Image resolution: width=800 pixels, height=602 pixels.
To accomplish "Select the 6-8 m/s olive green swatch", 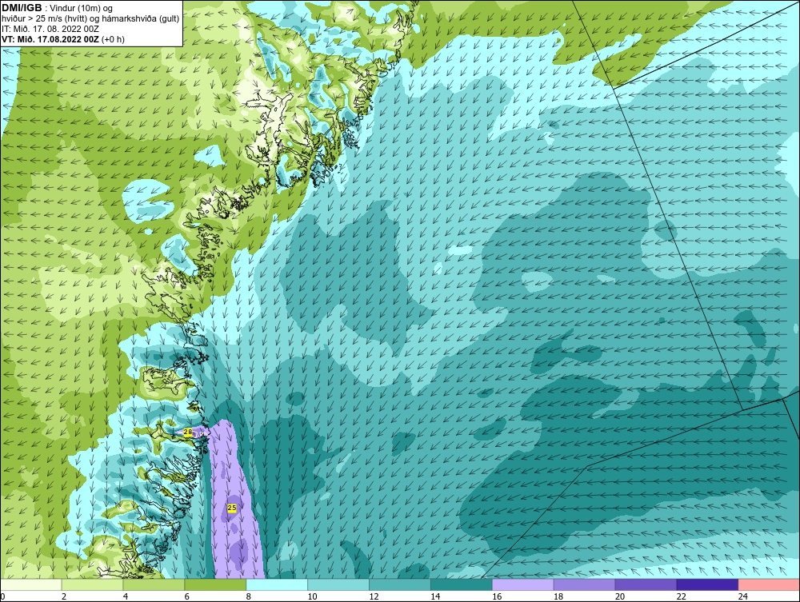I will [x=215, y=584].
